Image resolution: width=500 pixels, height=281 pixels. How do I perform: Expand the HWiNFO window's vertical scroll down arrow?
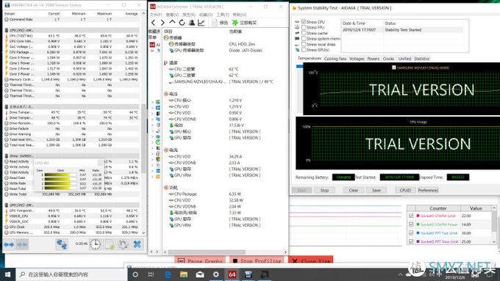pos(143,233)
